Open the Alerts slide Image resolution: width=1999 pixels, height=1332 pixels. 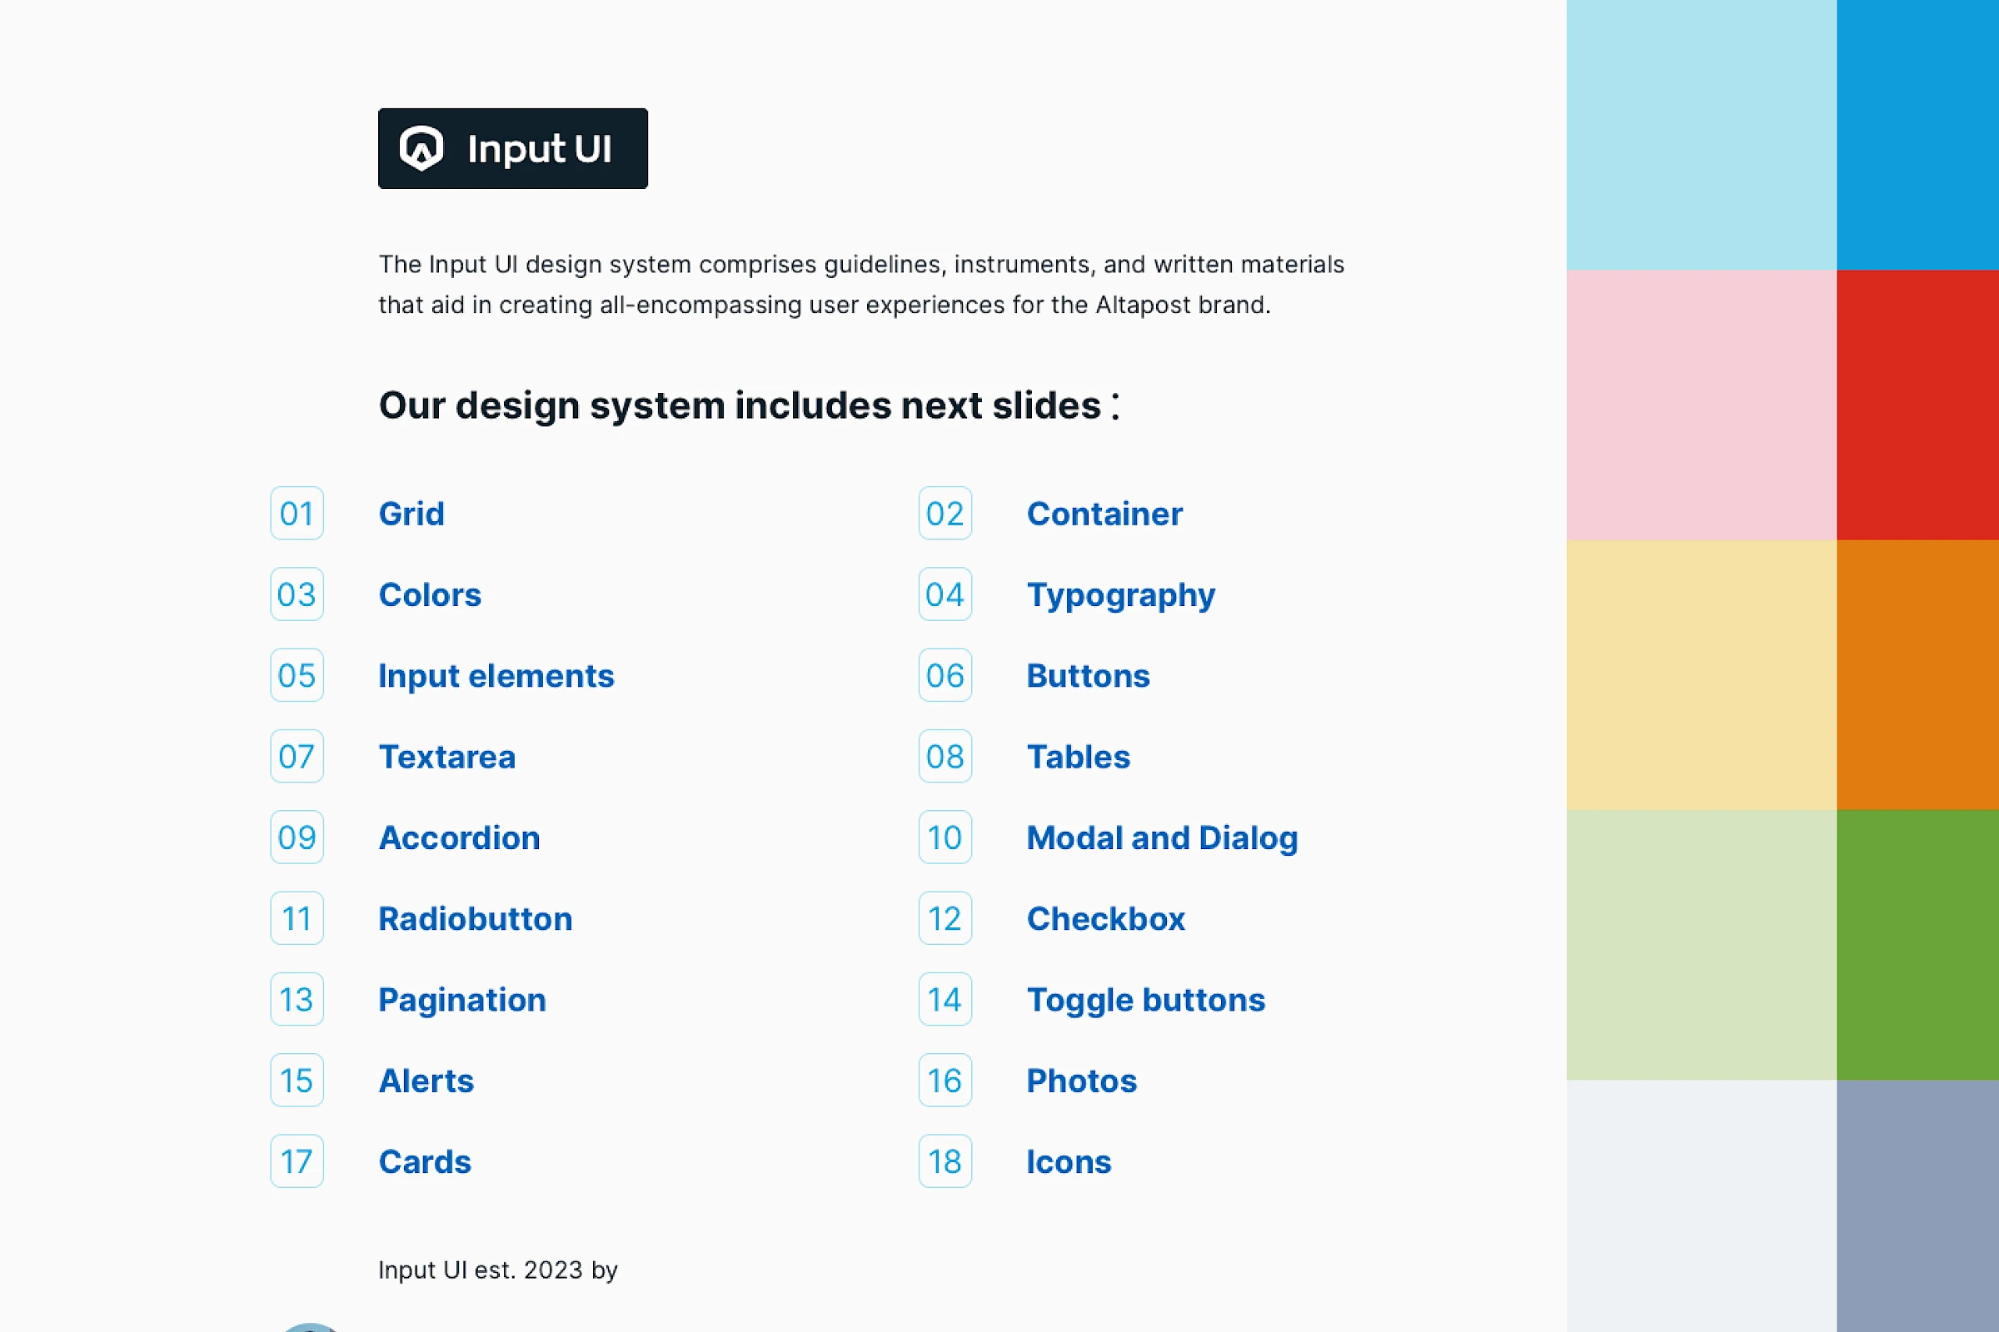coord(426,1081)
